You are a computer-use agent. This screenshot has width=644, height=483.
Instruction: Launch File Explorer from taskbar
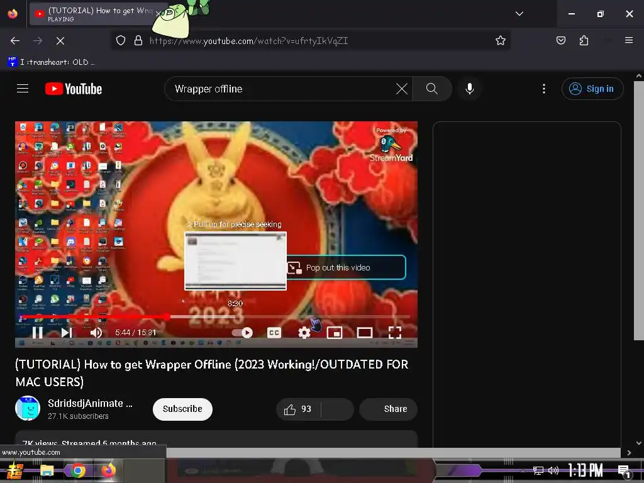pos(47,470)
